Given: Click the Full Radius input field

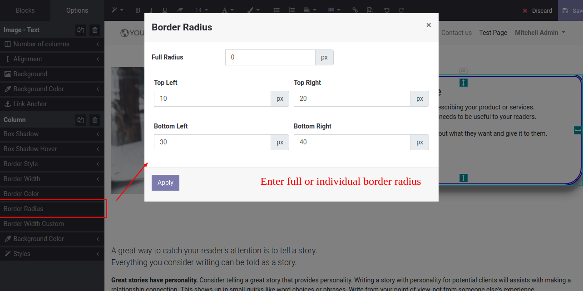Looking at the screenshot, I should [x=270, y=57].
